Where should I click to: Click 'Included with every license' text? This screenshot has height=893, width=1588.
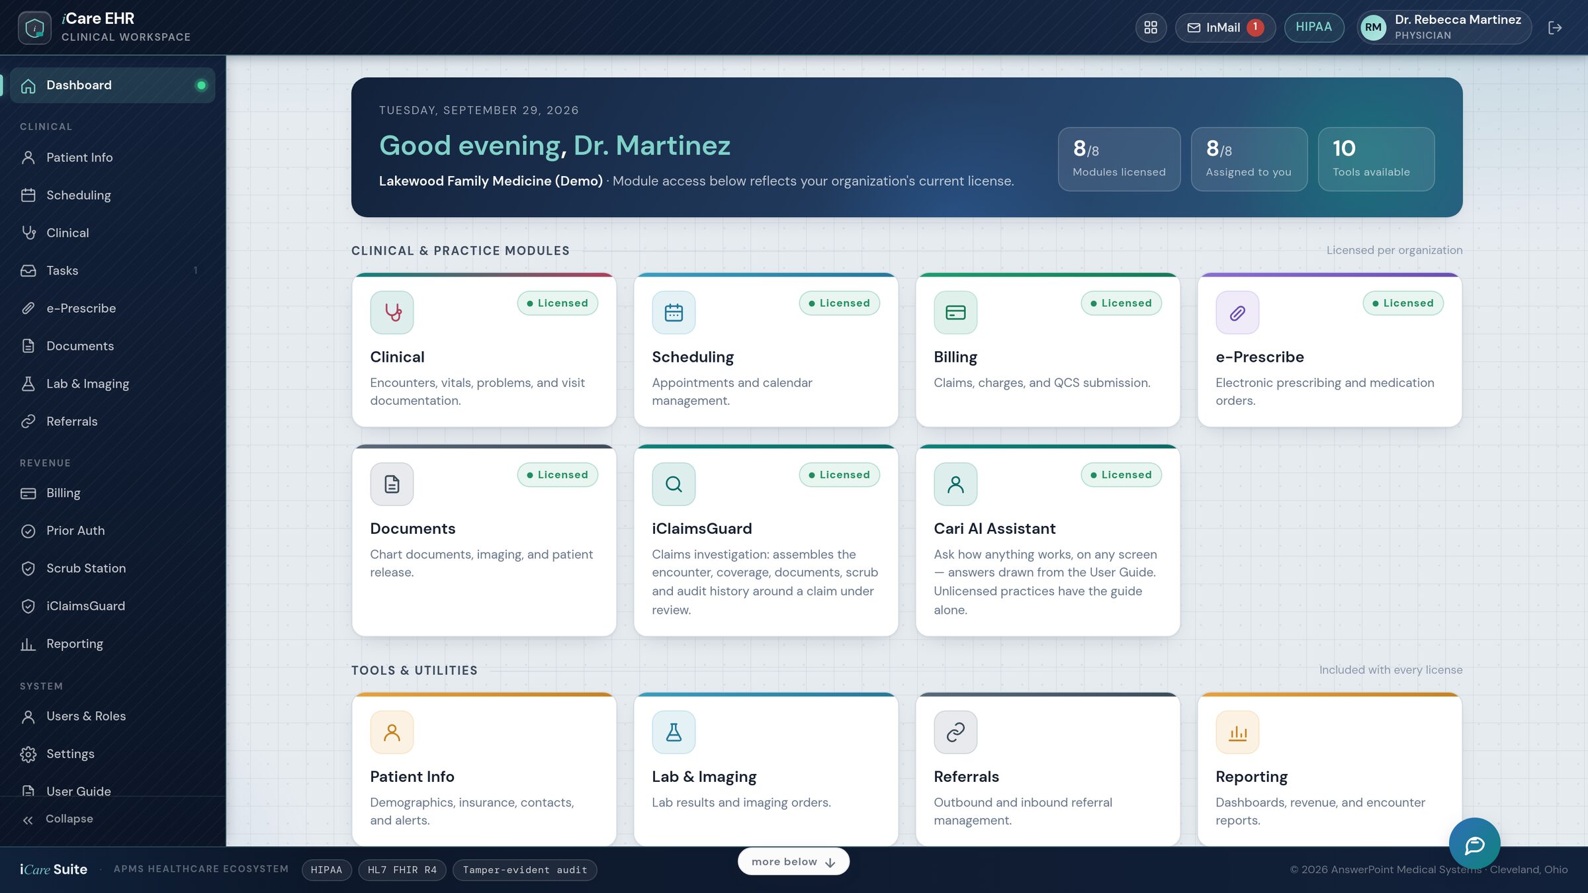[1391, 670]
